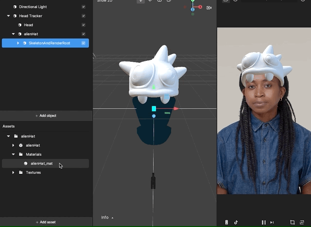
Task: Select the Head object label
Action: tap(28, 25)
